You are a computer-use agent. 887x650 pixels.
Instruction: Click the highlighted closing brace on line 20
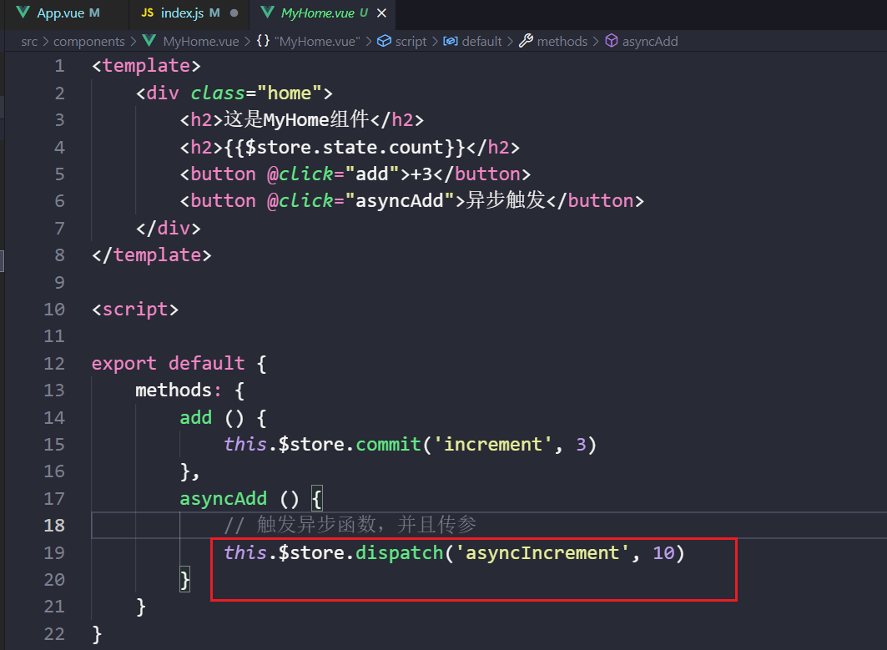coord(185,580)
